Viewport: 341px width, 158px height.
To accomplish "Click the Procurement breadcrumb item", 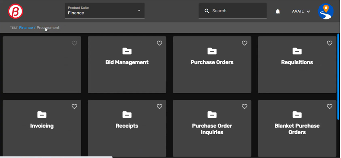I will point(48,28).
